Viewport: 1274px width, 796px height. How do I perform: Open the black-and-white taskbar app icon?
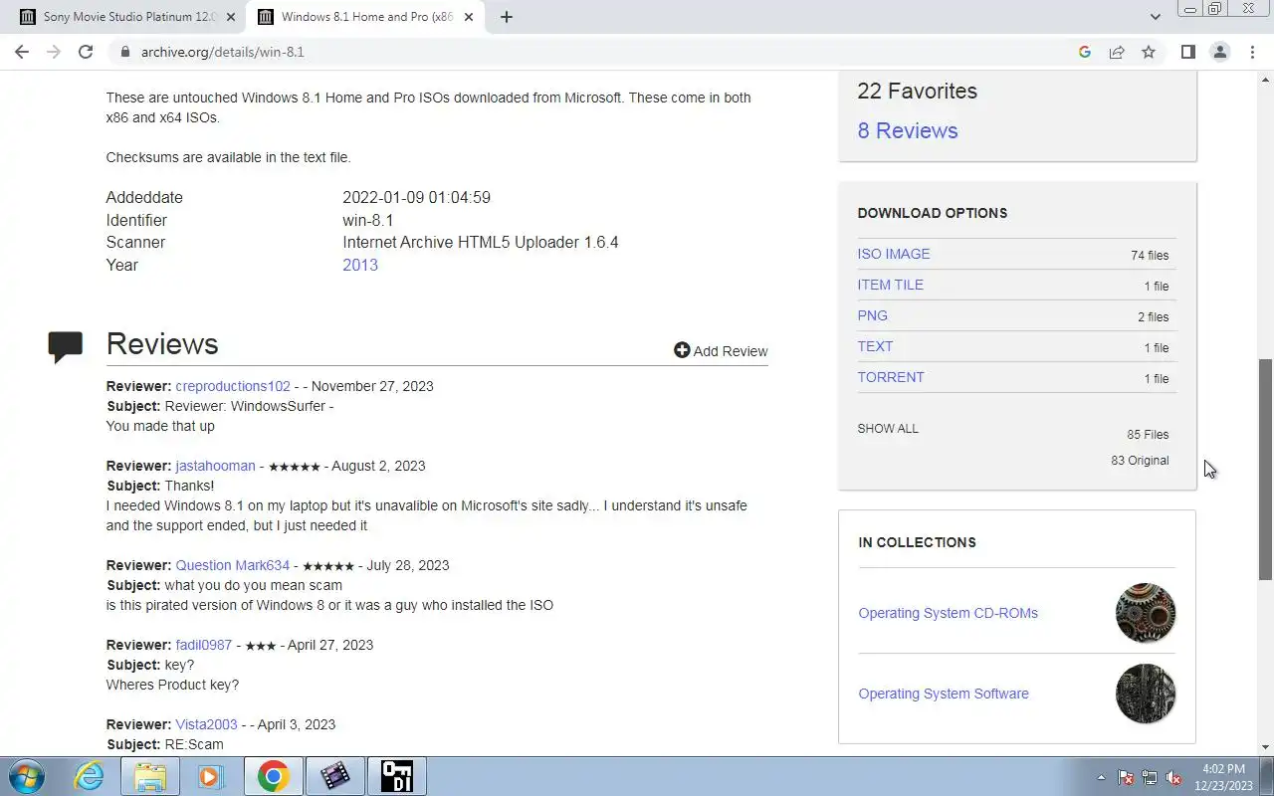[x=397, y=776]
